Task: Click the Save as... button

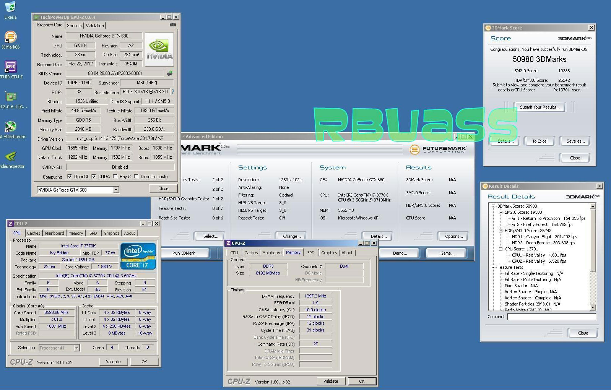Action: 575,141
